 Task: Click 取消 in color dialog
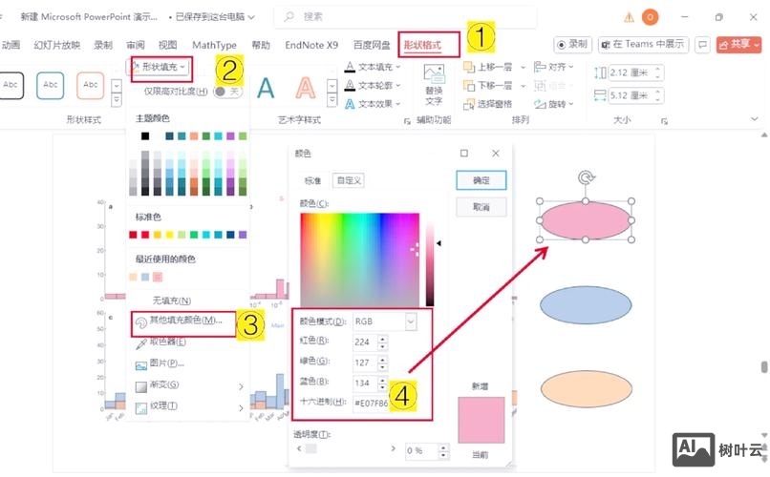pyautogui.click(x=481, y=207)
